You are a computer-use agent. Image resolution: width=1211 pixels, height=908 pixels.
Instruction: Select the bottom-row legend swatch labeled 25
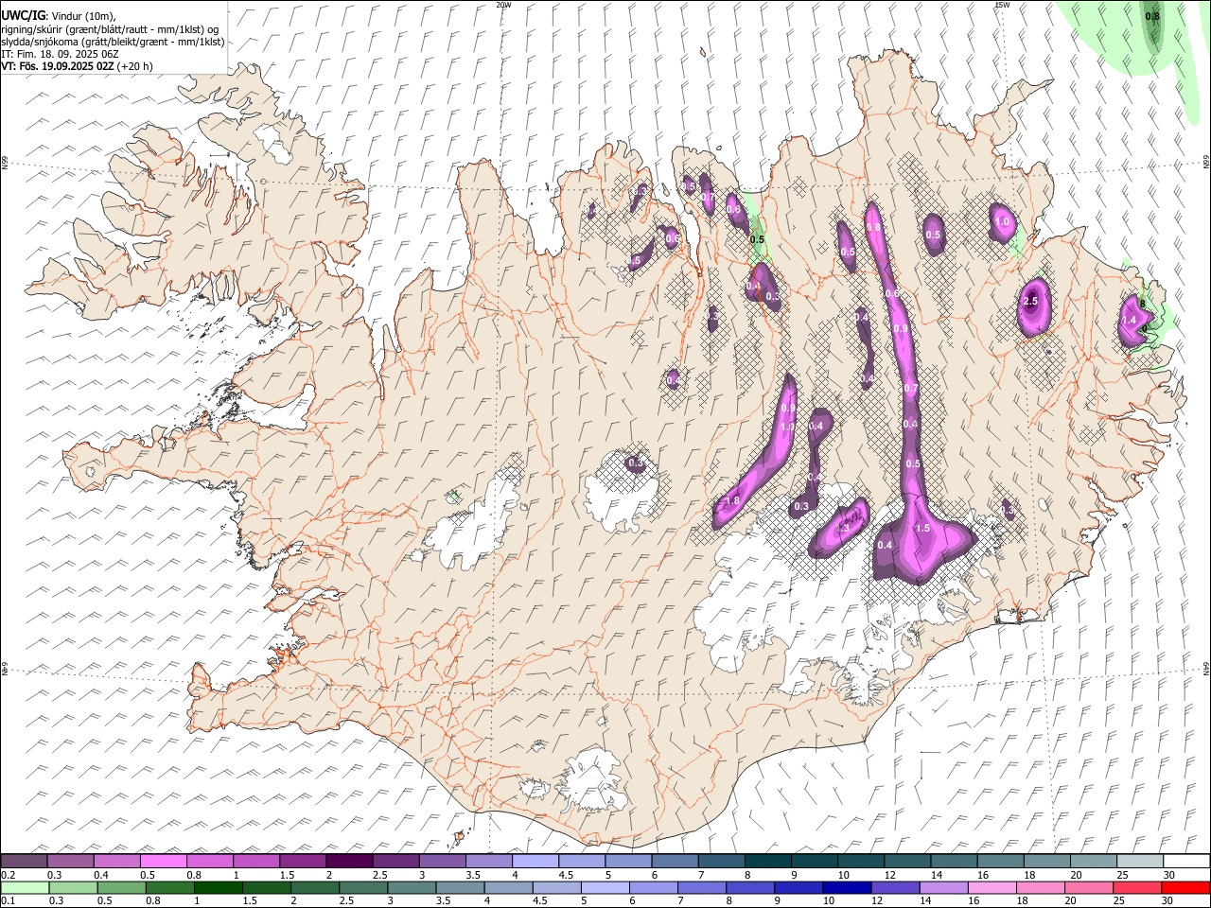click(x=1136, y=887)
